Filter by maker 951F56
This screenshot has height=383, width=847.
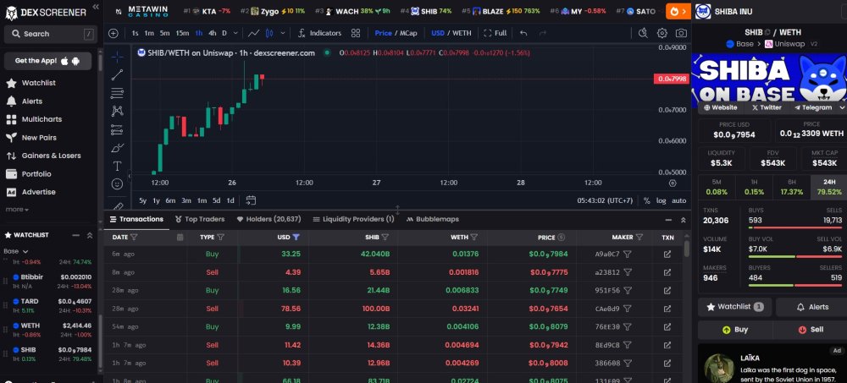(627, 290)
